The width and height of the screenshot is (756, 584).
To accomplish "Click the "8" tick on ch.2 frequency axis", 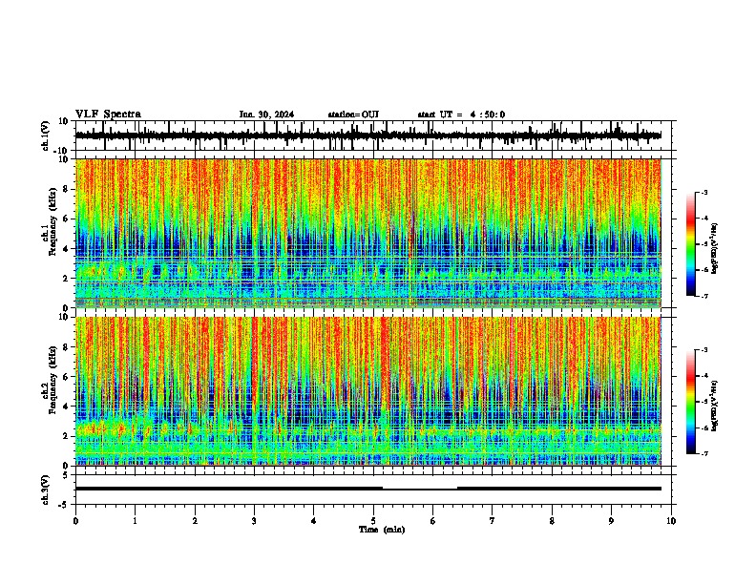I will (x=66, y=347).
